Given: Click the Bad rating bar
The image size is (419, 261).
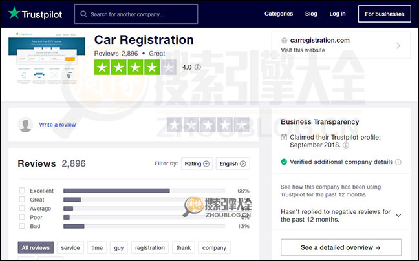Looking at the screenshot, I should click(x=144, y=226).
